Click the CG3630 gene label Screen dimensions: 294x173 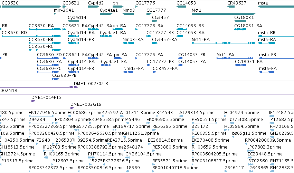pos(10,3)
